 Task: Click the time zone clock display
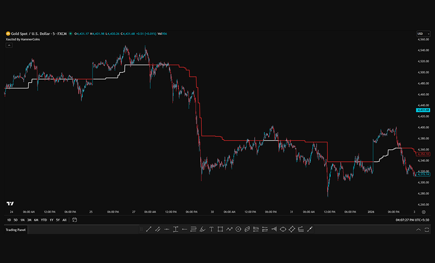412,220
